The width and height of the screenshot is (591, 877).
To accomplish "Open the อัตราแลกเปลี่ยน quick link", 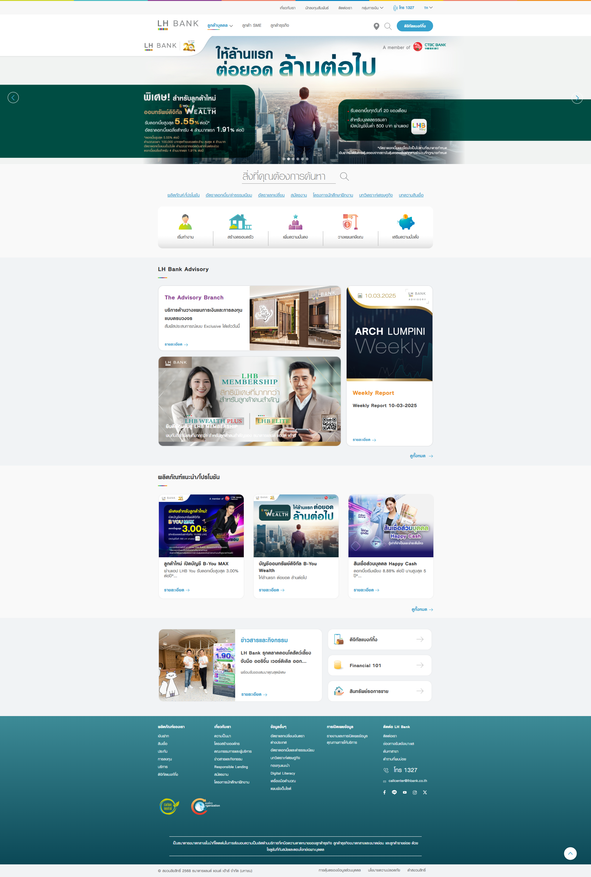I will [271, 195].
